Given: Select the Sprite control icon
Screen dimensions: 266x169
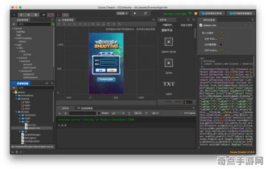Looking at the screenshot, I should click(x=169, y=63).
